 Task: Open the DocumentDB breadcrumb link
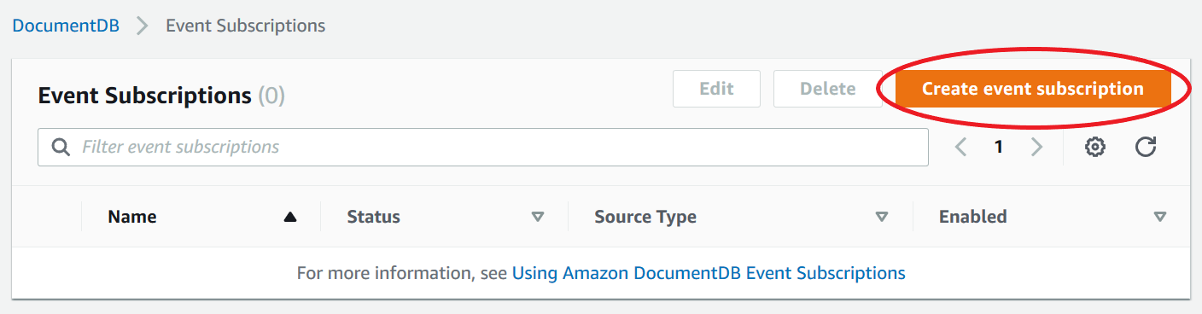(x=66, y=26)
